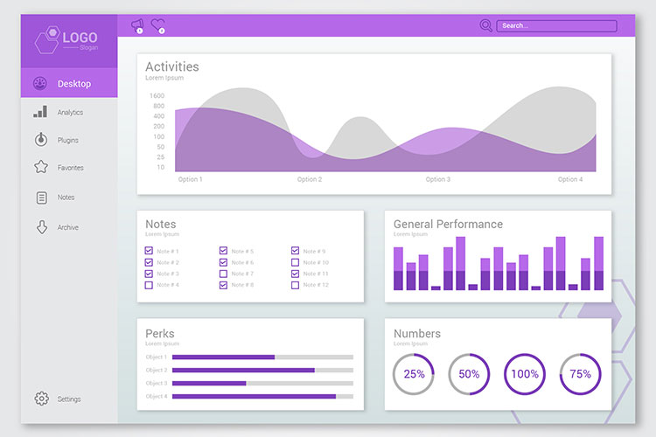Click the 75% circular progress ring

point(580,374)
